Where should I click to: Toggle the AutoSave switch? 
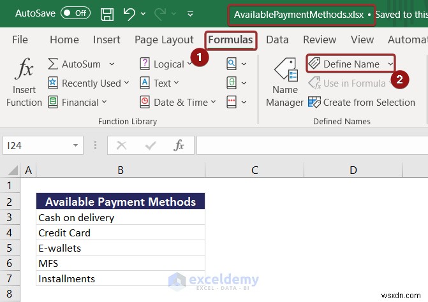(76, 13)
